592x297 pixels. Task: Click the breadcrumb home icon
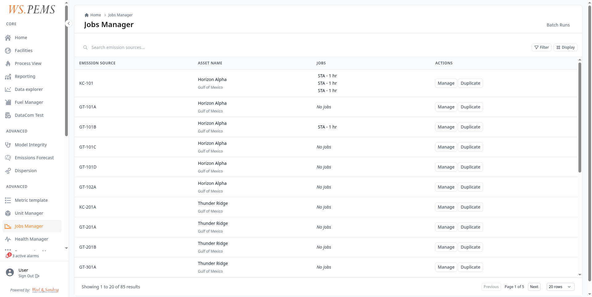click(87, 15)
